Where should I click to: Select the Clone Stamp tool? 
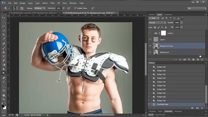click(4, 52)
